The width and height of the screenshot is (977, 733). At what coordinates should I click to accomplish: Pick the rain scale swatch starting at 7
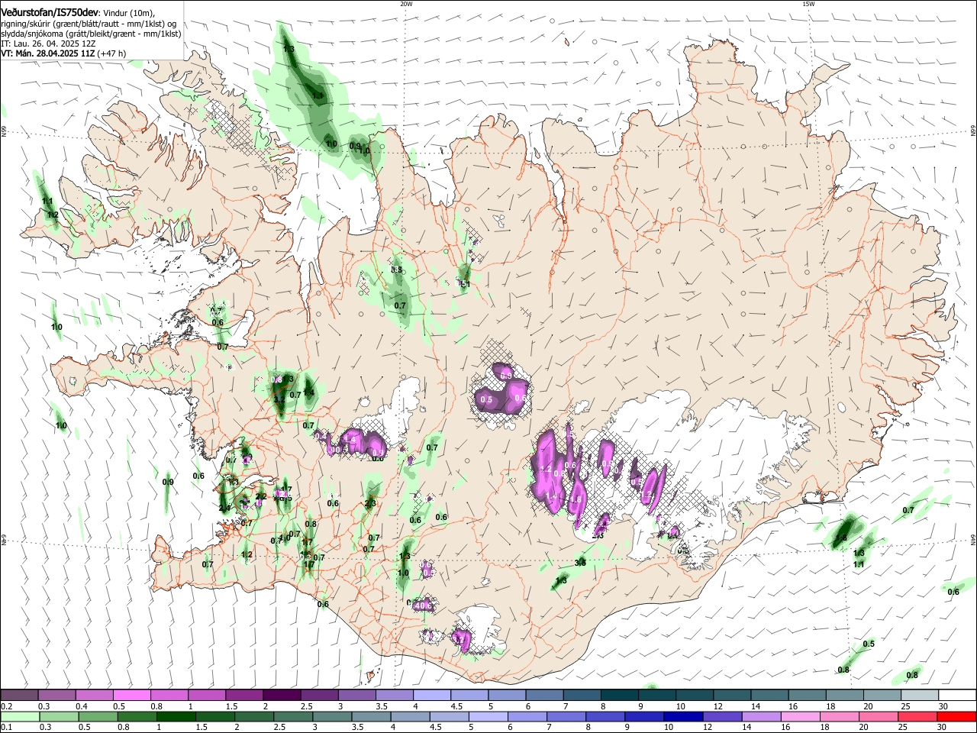click(x=567, y=716)
